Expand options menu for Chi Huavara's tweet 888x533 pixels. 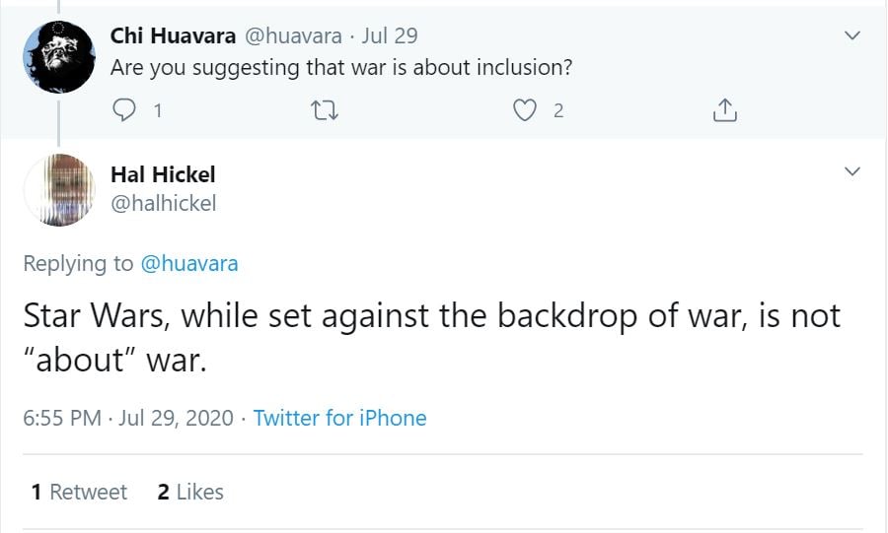[853, 36]
